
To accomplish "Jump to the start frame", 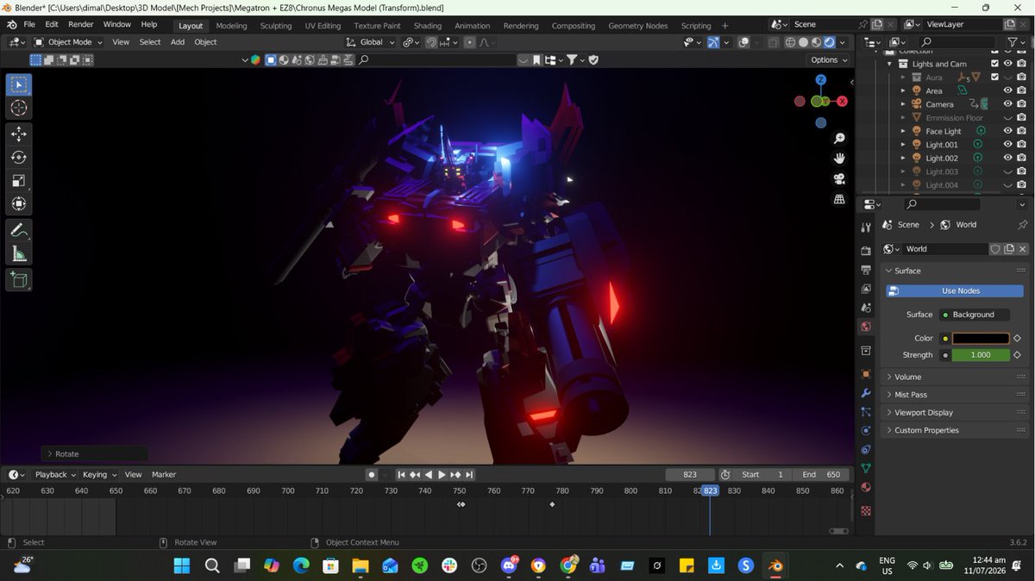I will tap(401, 475).
